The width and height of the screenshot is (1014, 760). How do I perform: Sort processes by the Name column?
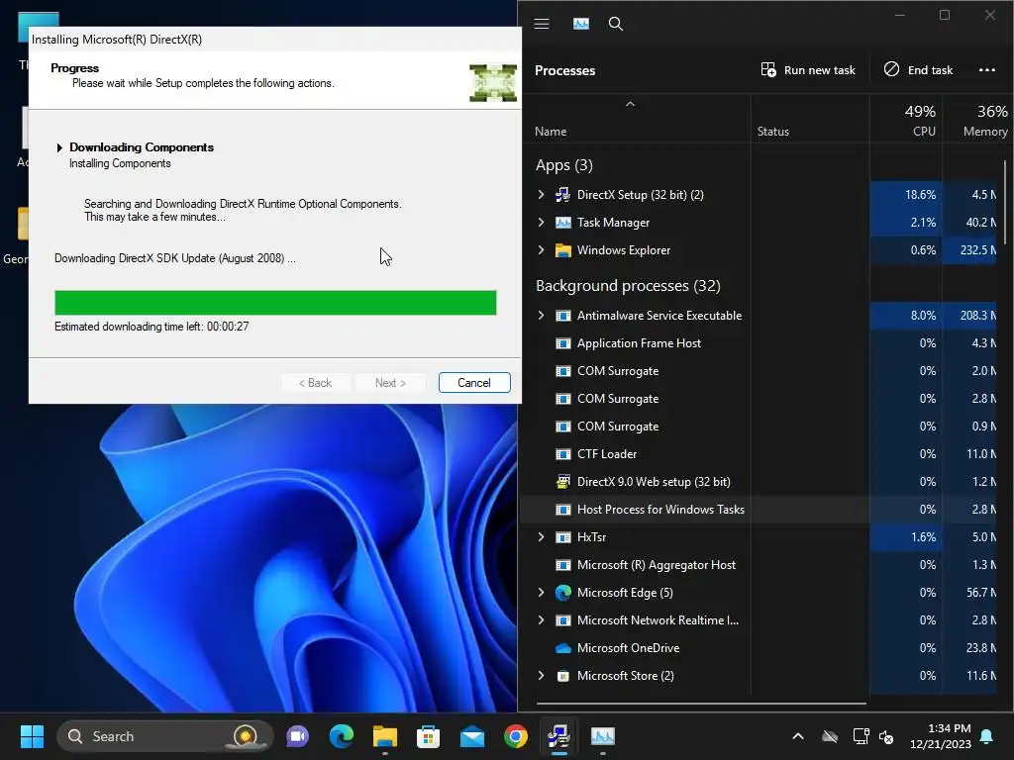(551, 132)
